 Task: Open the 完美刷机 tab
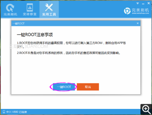pos(10,9)
